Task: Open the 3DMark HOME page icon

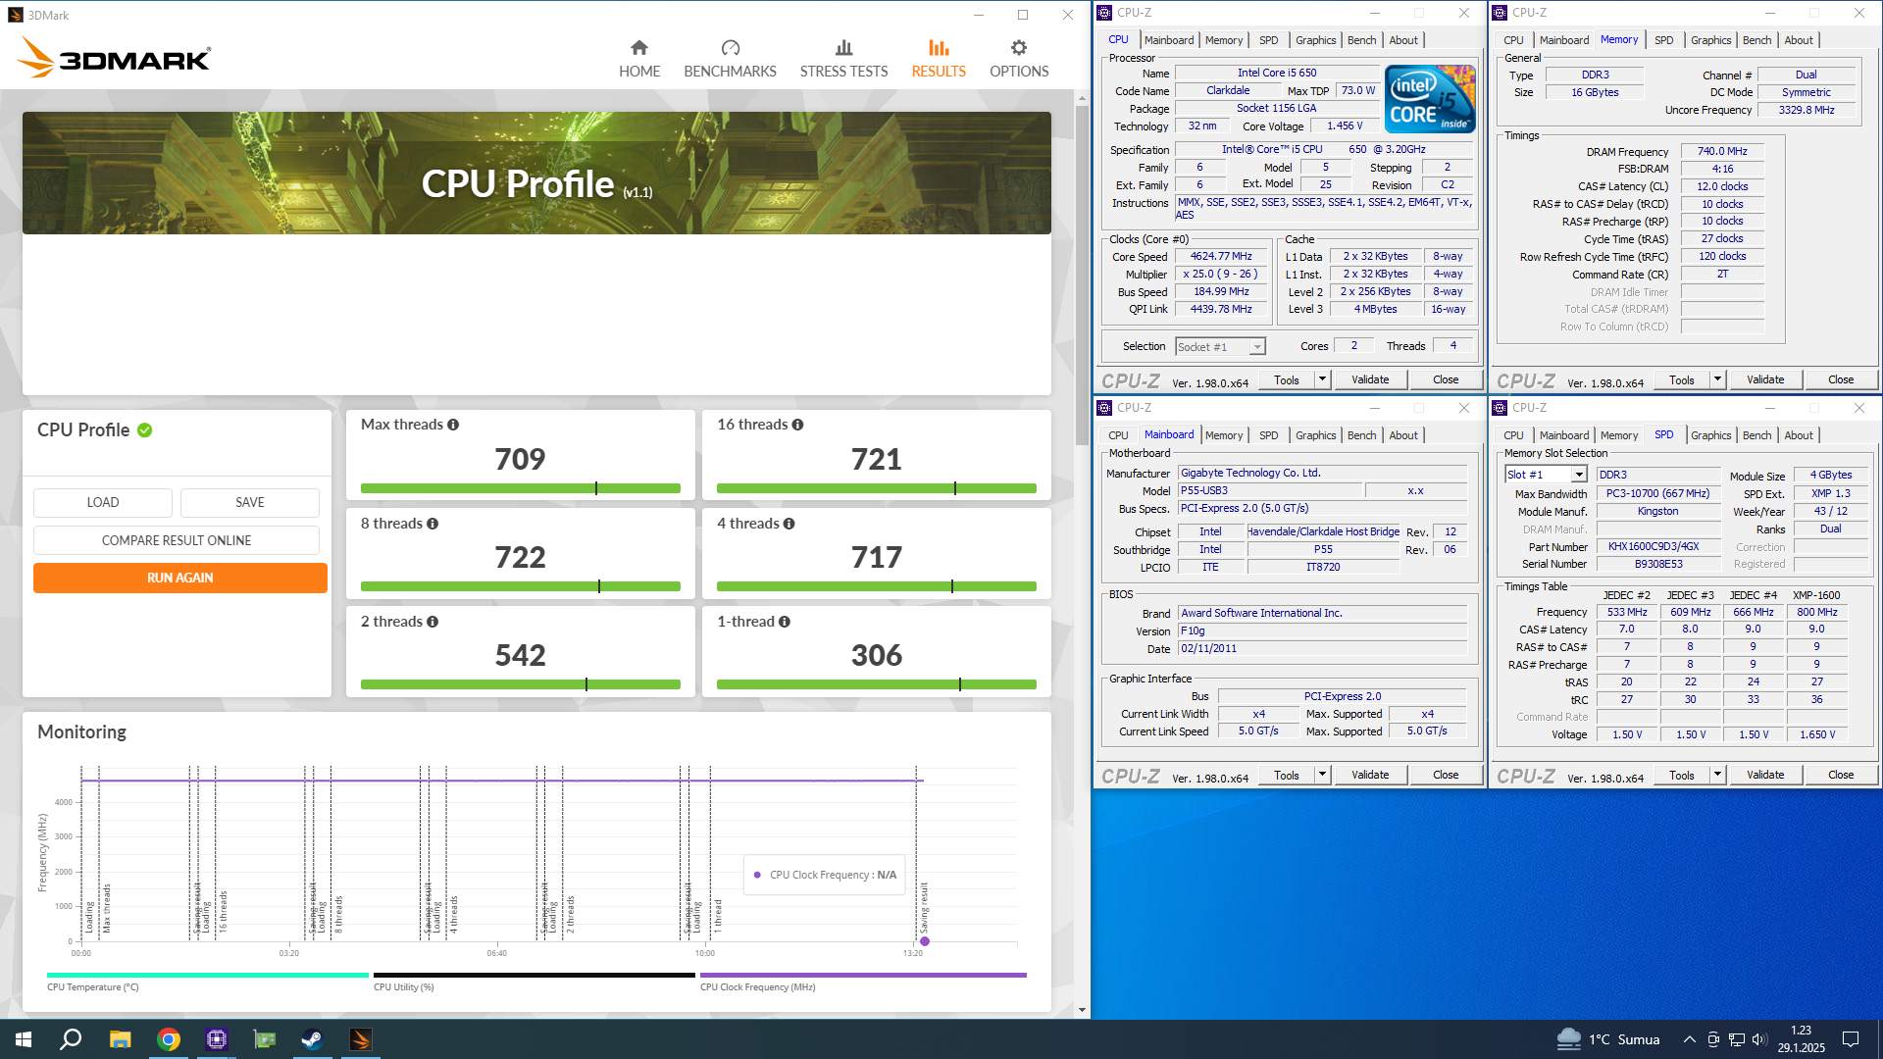Action: click(639, 47)
